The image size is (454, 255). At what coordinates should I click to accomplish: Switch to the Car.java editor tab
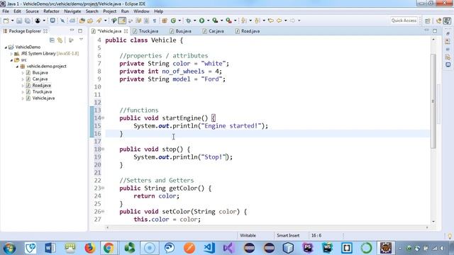click(214, 31)
